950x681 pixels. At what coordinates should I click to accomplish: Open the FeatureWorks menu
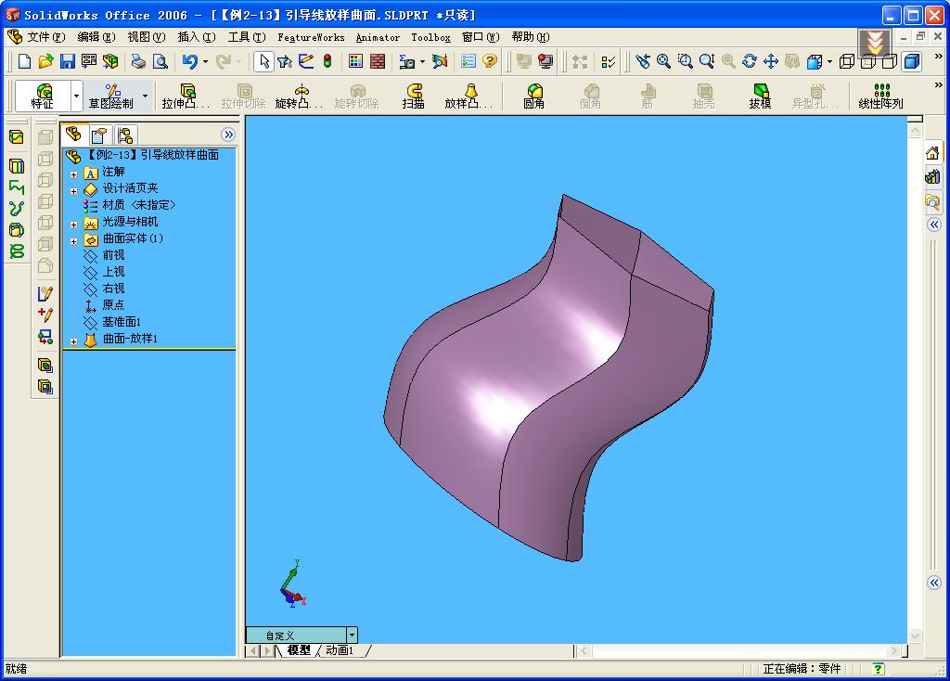[311, 37]
